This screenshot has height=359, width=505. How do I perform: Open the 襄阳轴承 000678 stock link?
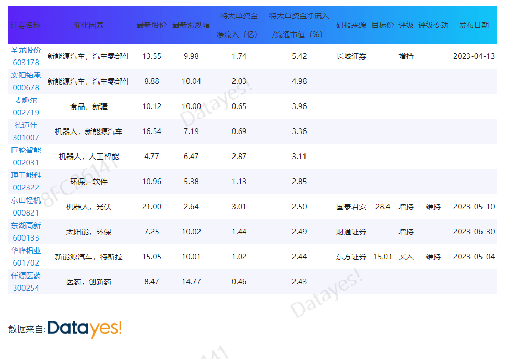click(26, 81)
